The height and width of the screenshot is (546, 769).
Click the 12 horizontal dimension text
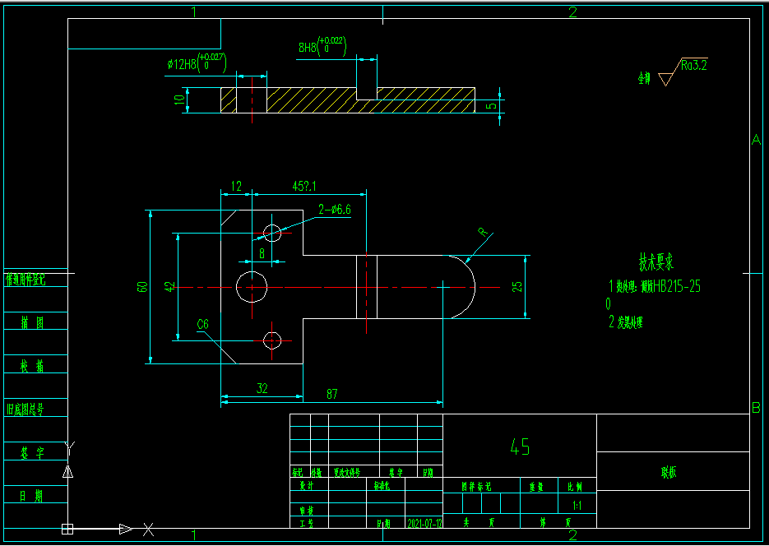click(236, 186)
